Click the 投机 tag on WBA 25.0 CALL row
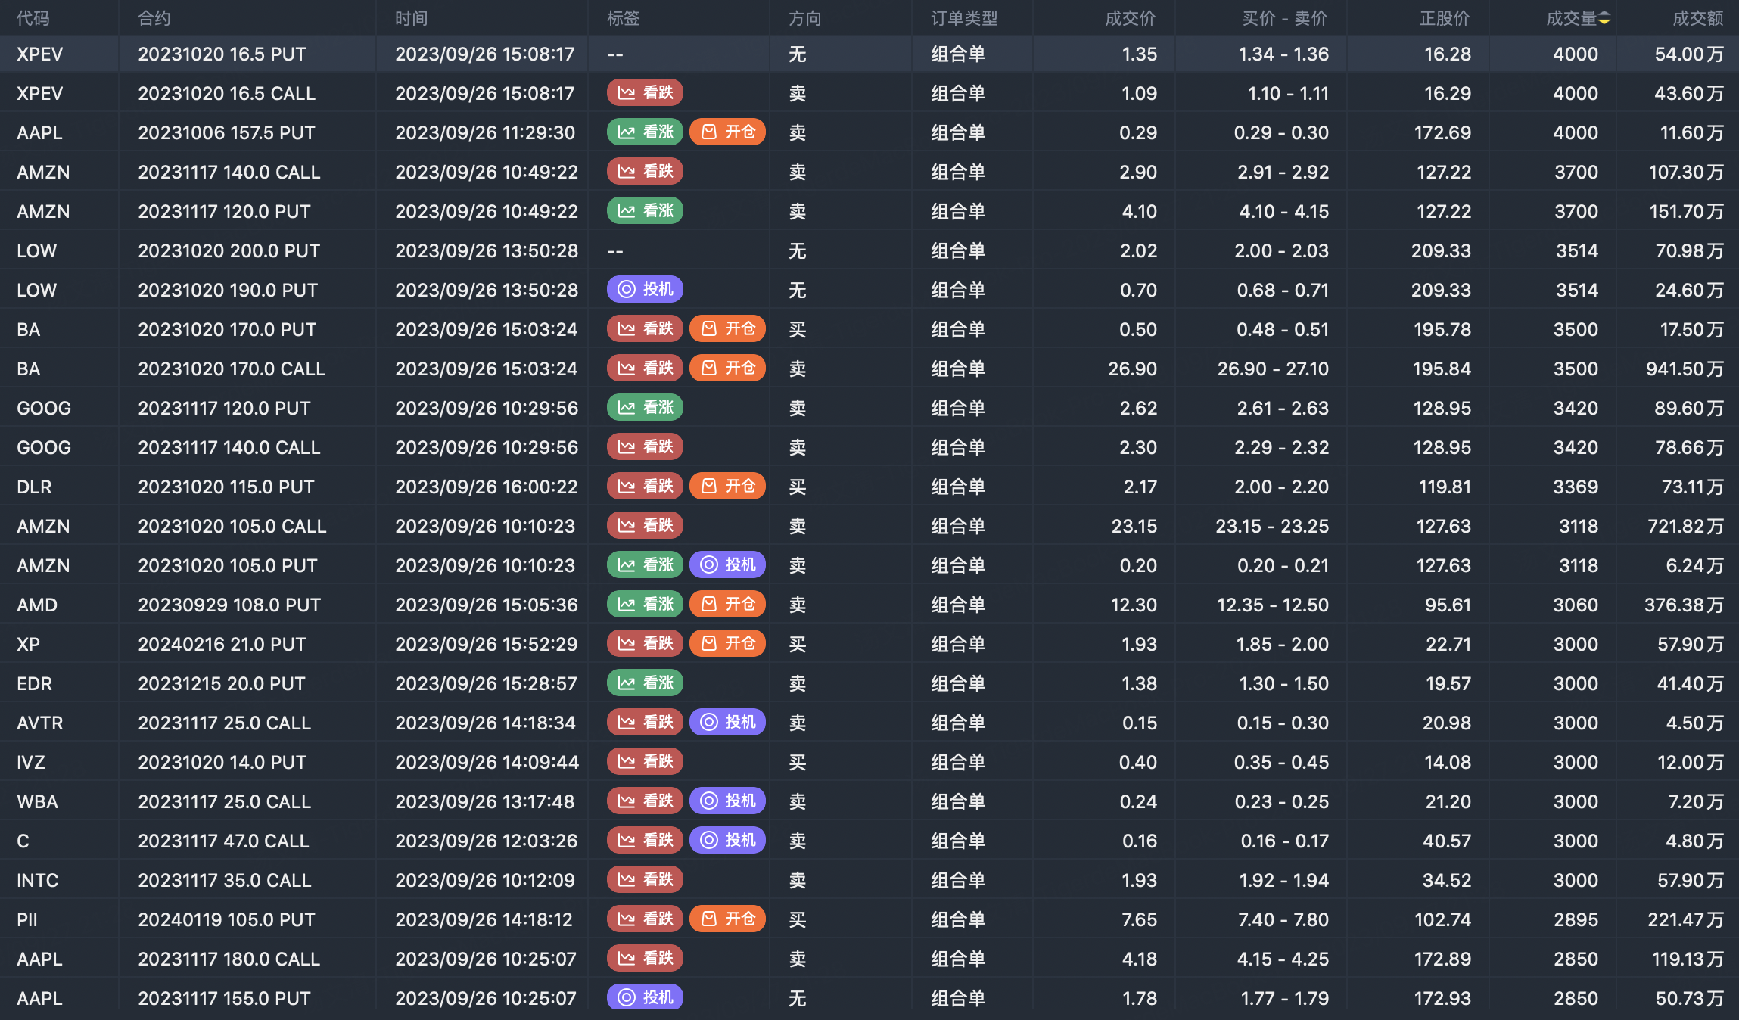The height and width of the screenshot is (1020, 1739). click(727, 801)
